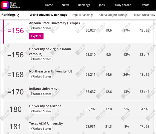Open the University of Arizona page
Viewport: 156px width, 134px height.
click(x=45, y=106)
